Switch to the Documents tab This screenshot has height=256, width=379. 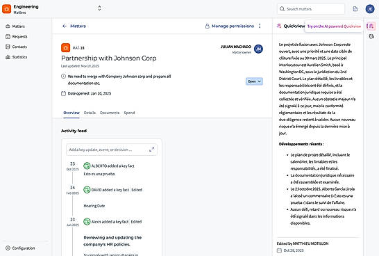point(110,113)
